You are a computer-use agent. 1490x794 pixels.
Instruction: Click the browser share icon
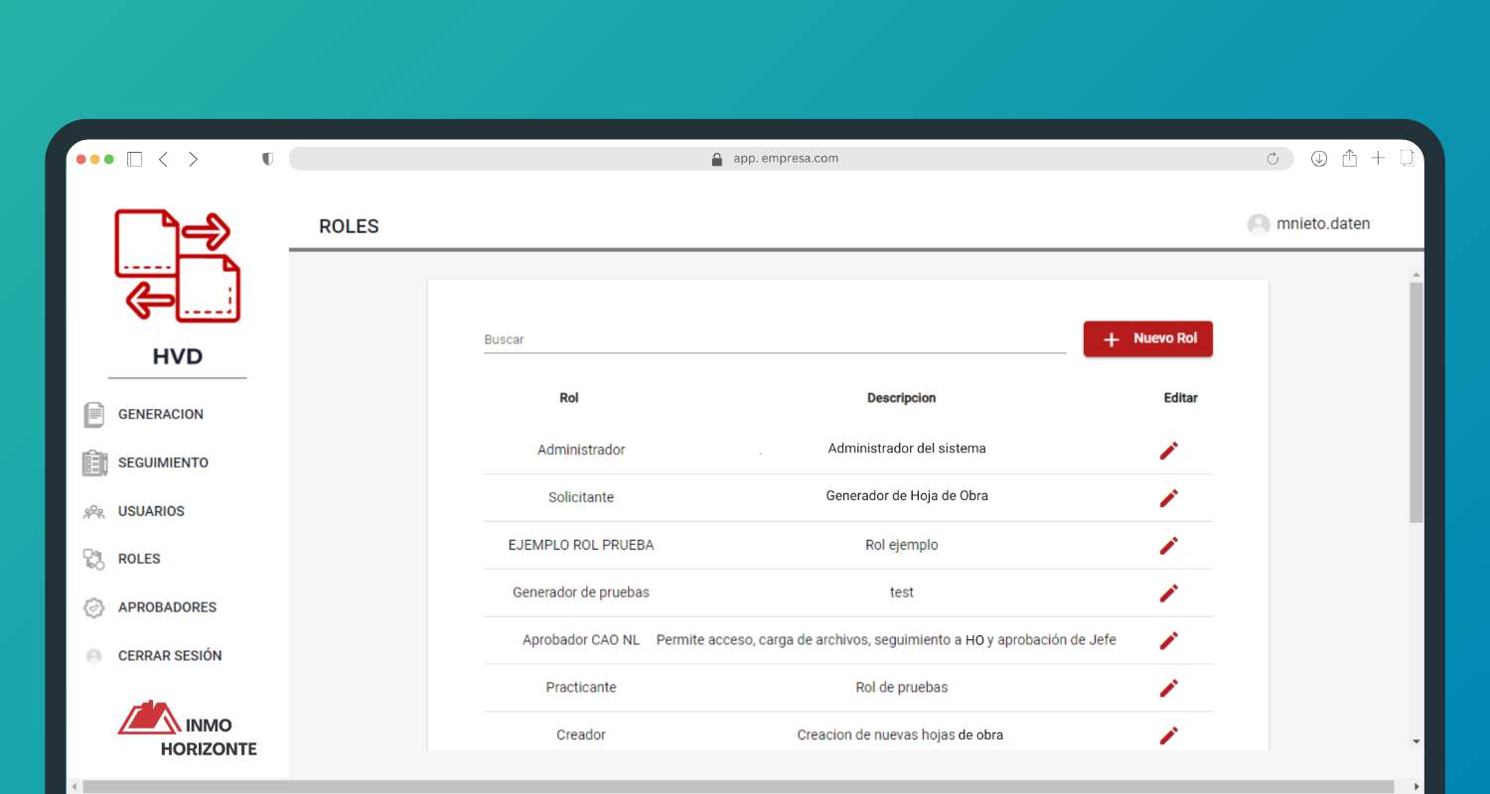click(1349, 159)
